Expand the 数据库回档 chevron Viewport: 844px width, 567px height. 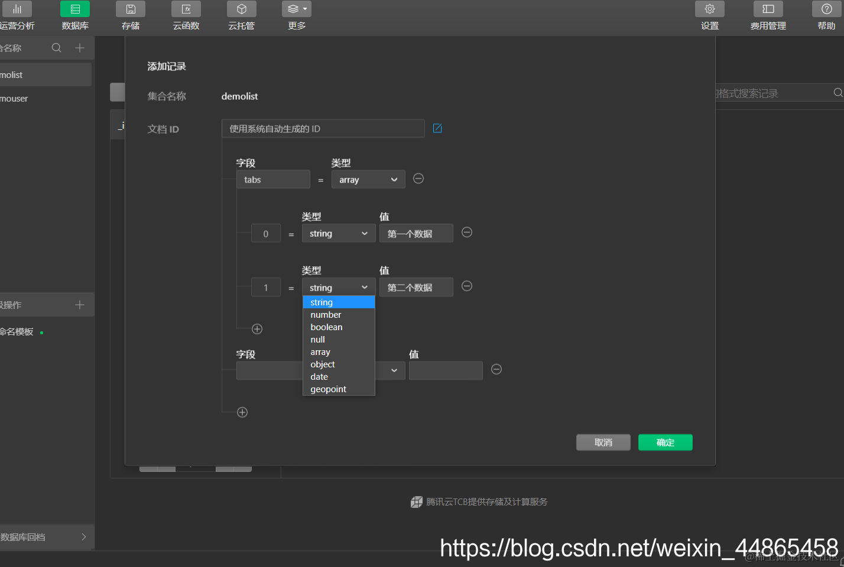pyautogui.click(x=84, y=537)
